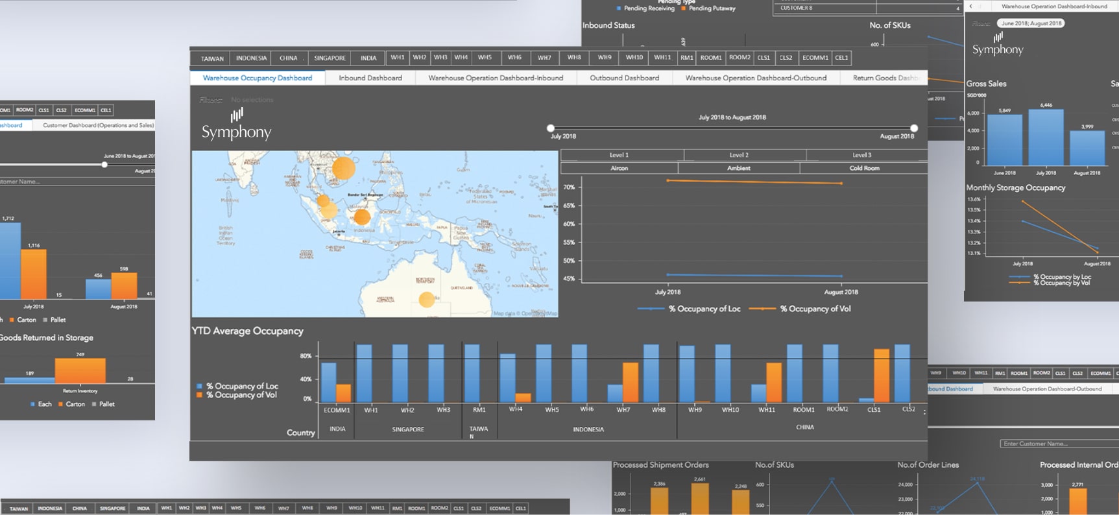
Task: Click SINGAPORE in the bottom strip filter bar
Action: [112, 509]
